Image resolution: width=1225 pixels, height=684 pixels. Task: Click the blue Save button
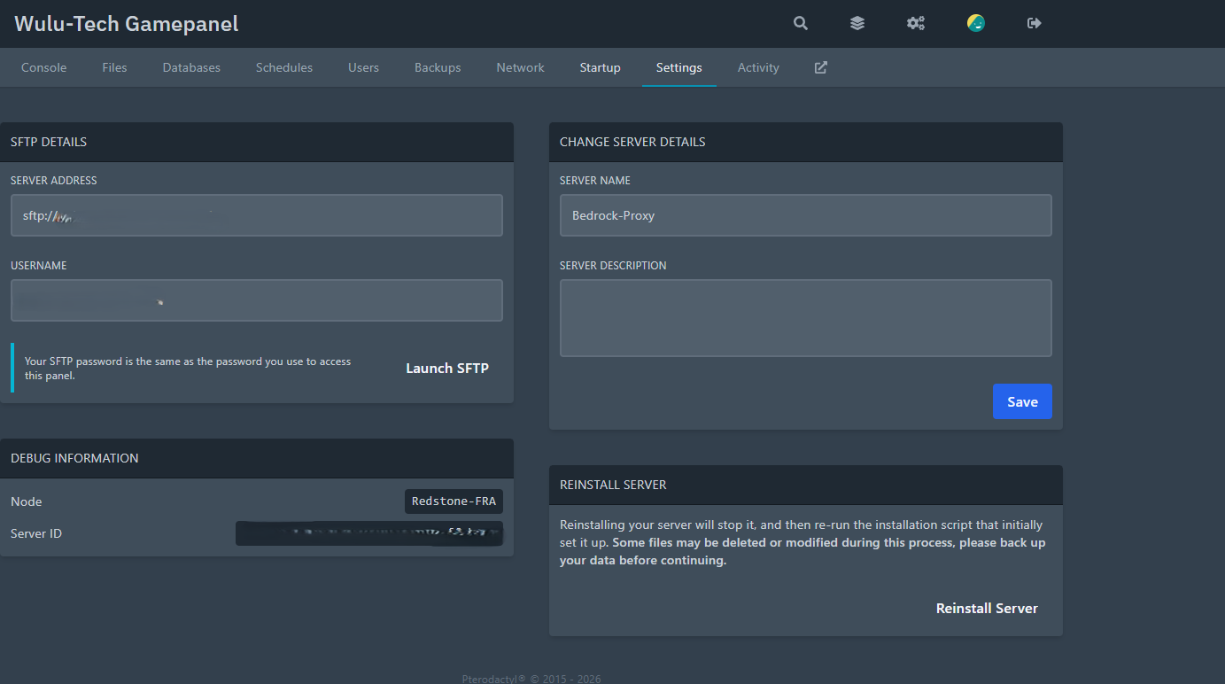pos(1022,401)
